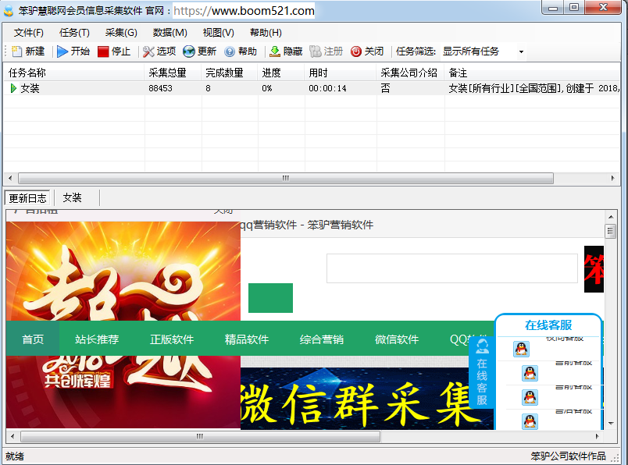
Task: Sort by the 备注 column header
Action: click(x=532, y=73)
